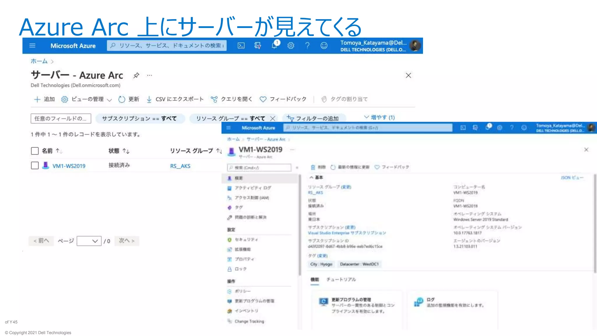This screenshot has height=336, width=597.
Task: Pin the サーバー - Azure Arc blade
Action: coord(136,75)
